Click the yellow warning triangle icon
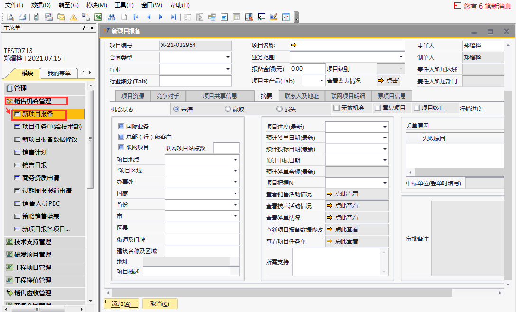 pos(74,17)
